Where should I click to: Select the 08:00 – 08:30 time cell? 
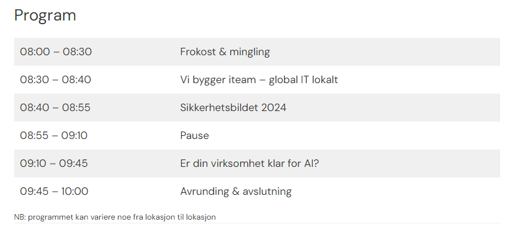click(x=56, y=51)
